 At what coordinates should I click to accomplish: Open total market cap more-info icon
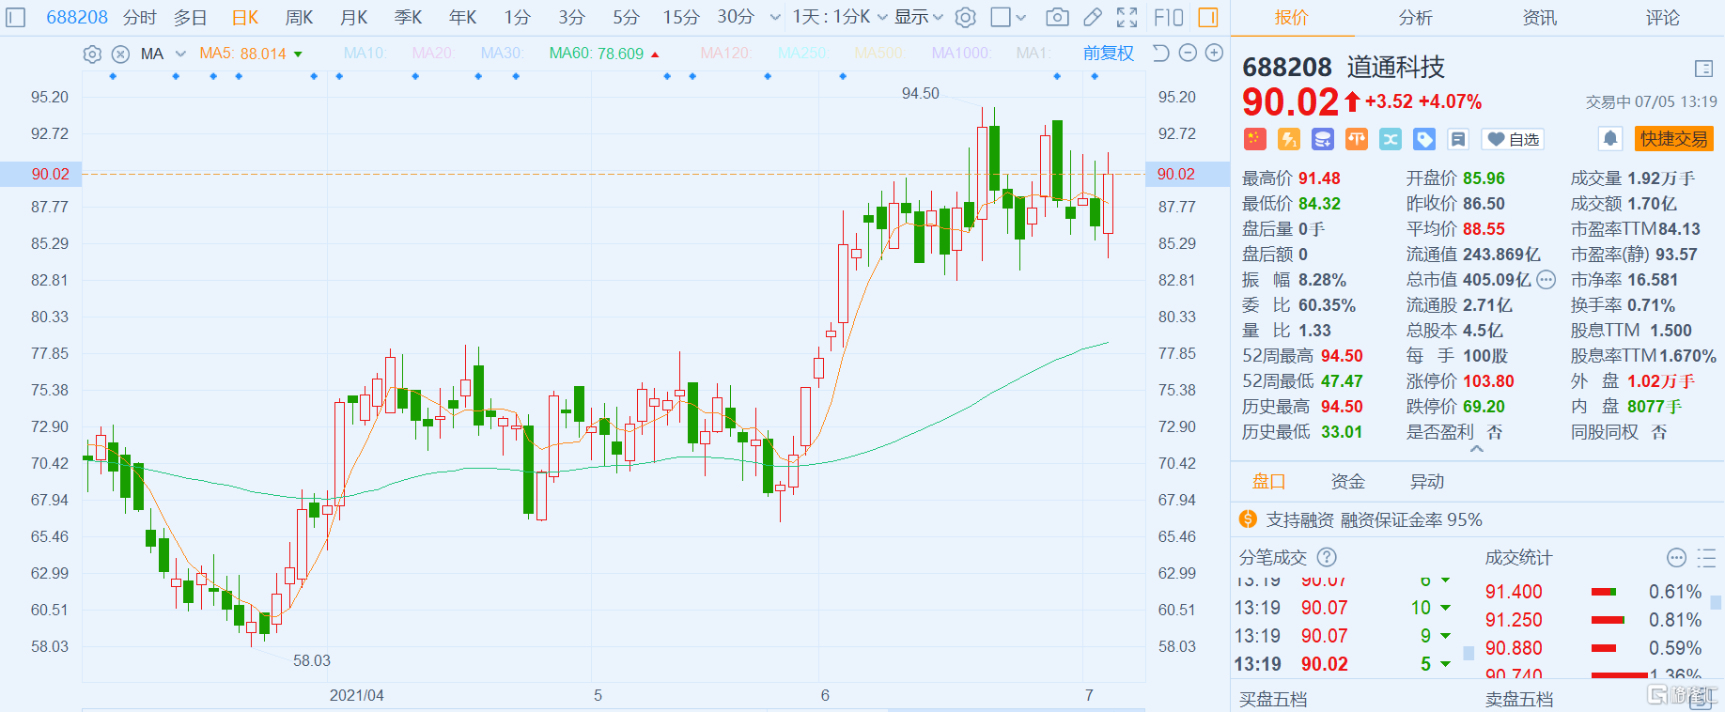(1546, 279)
